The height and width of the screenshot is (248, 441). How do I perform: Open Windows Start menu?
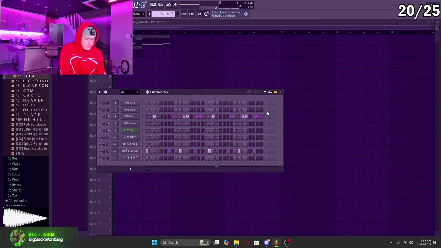click(x=154, y=242)
